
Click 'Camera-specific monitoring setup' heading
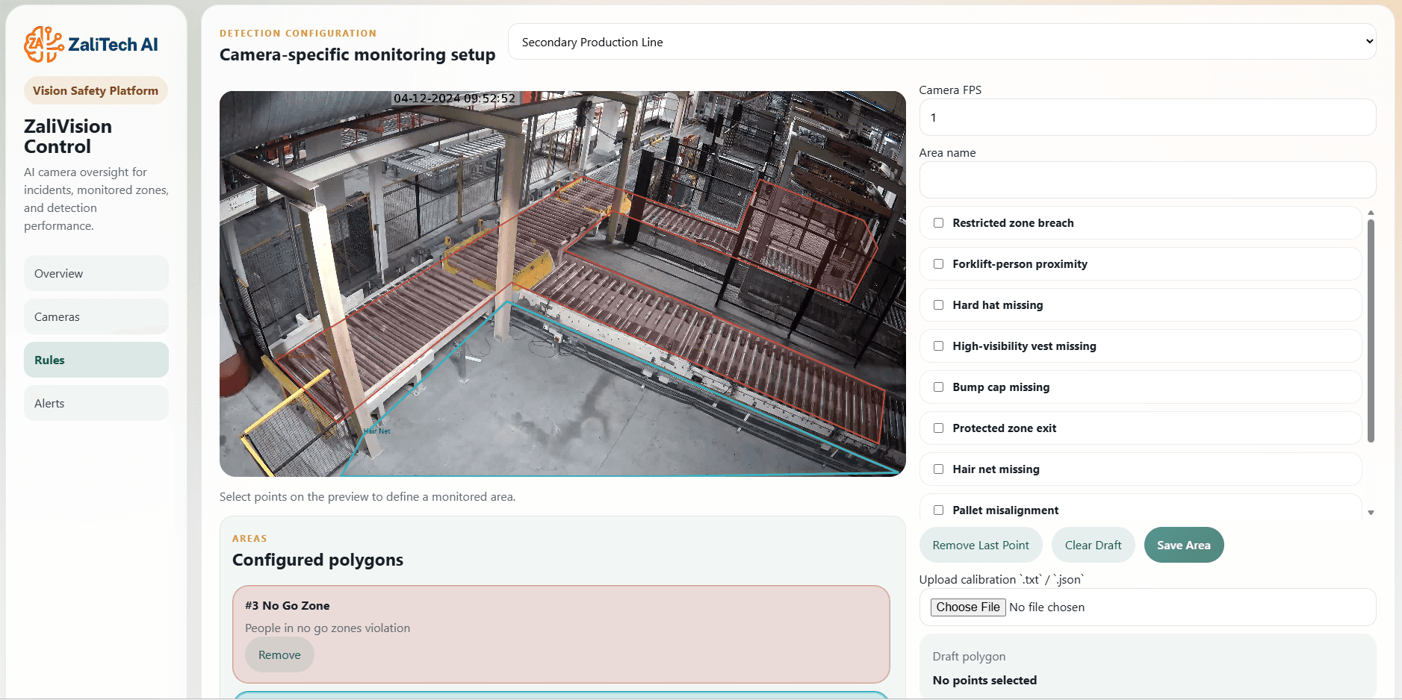click(357, 54)
